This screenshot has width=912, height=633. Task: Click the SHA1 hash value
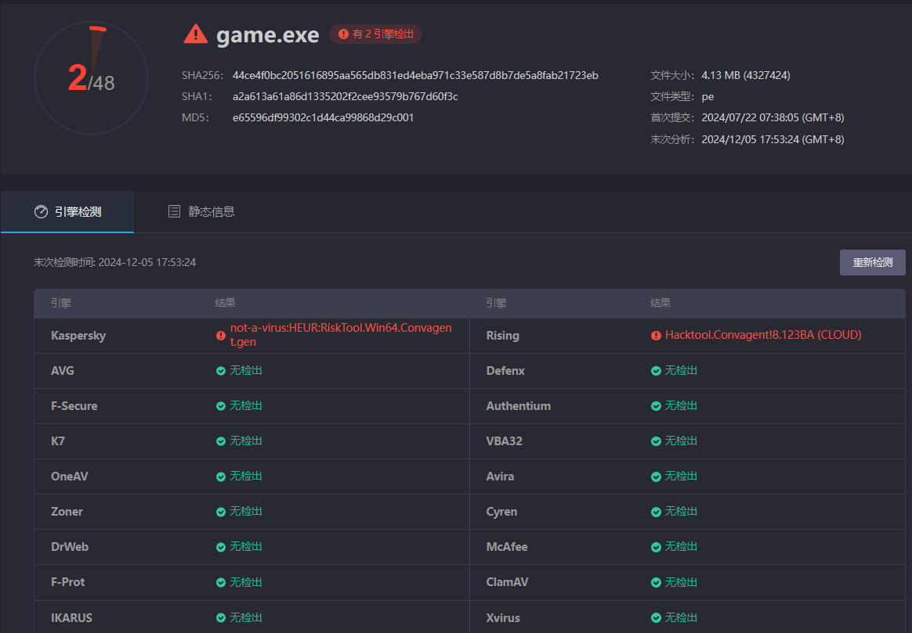click(x=345, y=96)
